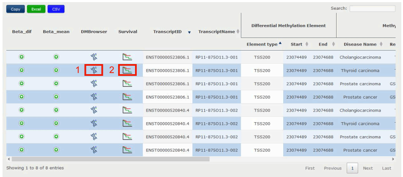Open Survival icon in first Cholangiocarcinoma row
The image size is (403, 177).
(x=127, y=57)
